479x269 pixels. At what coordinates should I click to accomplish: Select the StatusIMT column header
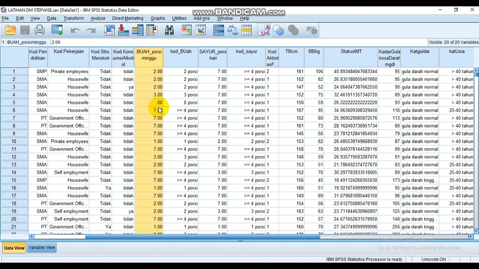tap(351, 57)
